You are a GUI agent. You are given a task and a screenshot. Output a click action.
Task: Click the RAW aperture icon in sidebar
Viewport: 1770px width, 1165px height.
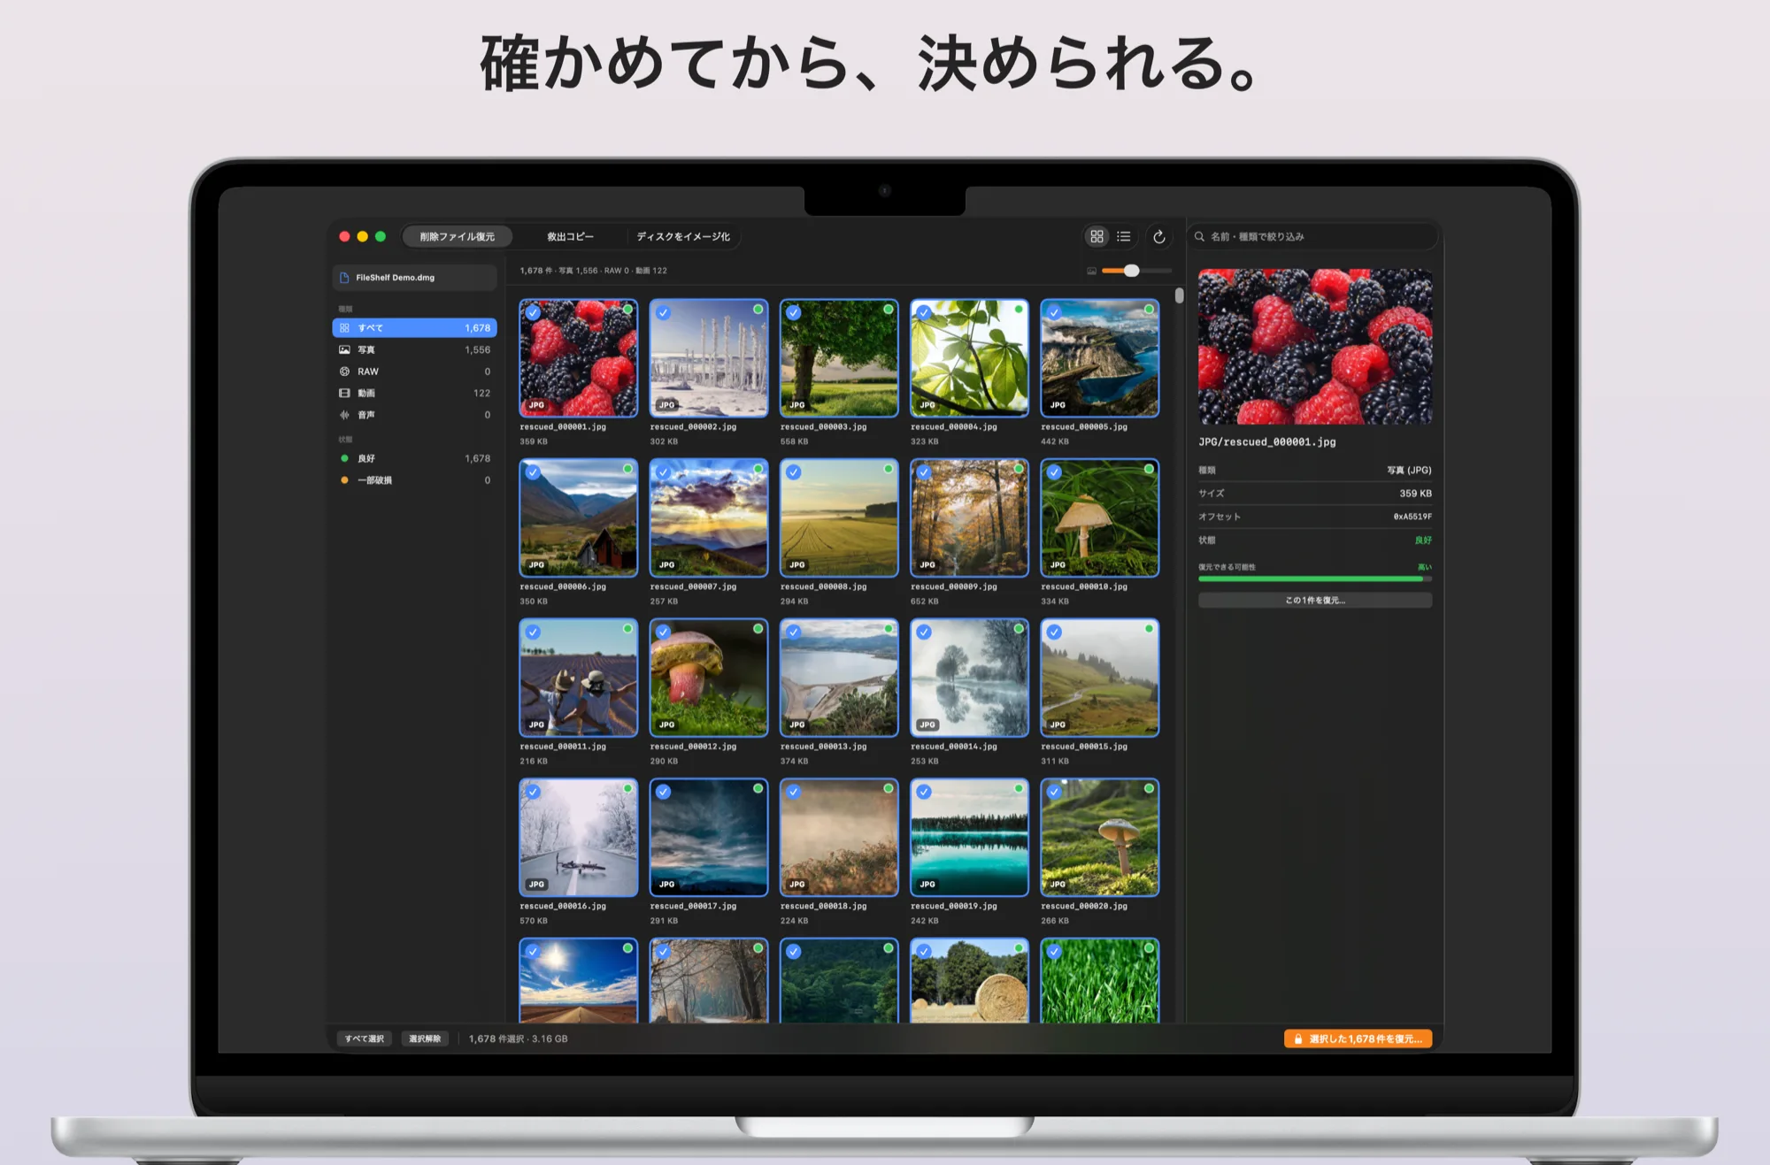(x=344, y=372)
